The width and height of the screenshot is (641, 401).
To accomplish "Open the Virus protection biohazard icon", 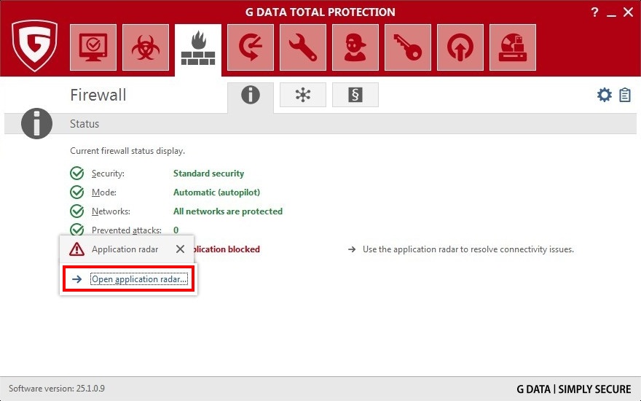I will pyautogui.click(x=146, y=47).
